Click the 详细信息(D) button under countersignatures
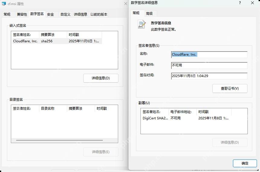 pyautogui.click(x=230, y=142)
